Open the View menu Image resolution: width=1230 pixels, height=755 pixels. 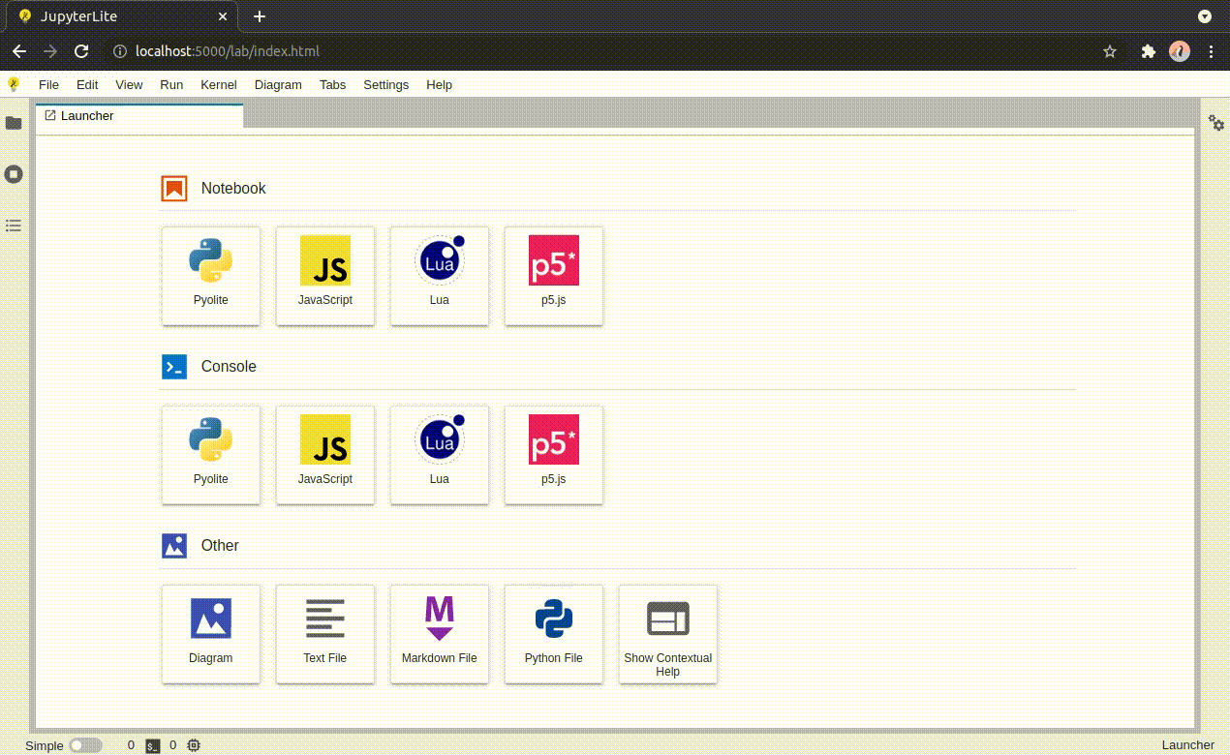(129, 85)
